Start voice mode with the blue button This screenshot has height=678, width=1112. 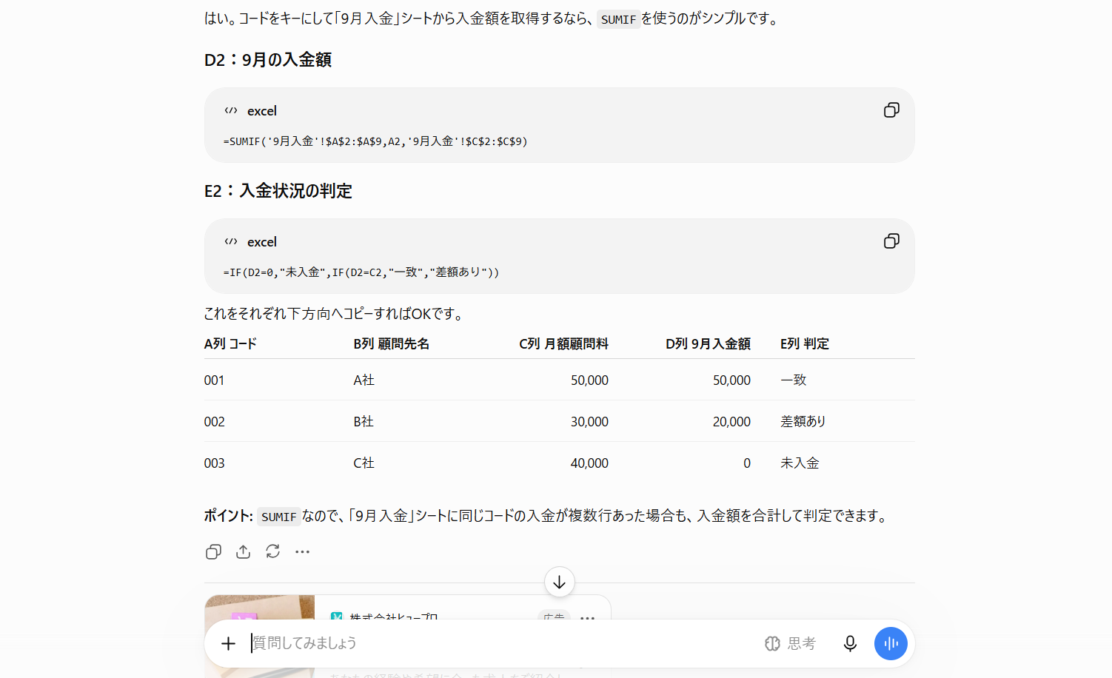(x=891, y=643)
